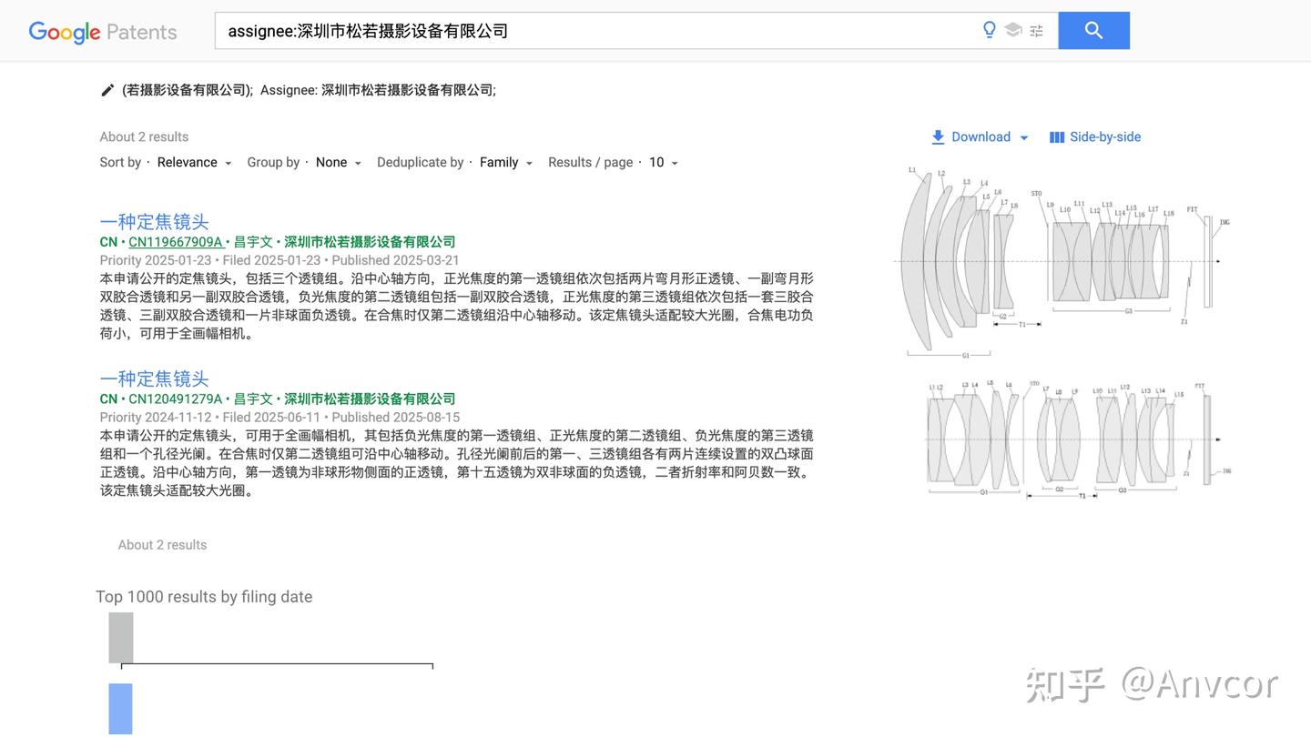The image size is (1311, 737).
Task: Open the Sort by Relevance dropdown
Action: point(195,163)
